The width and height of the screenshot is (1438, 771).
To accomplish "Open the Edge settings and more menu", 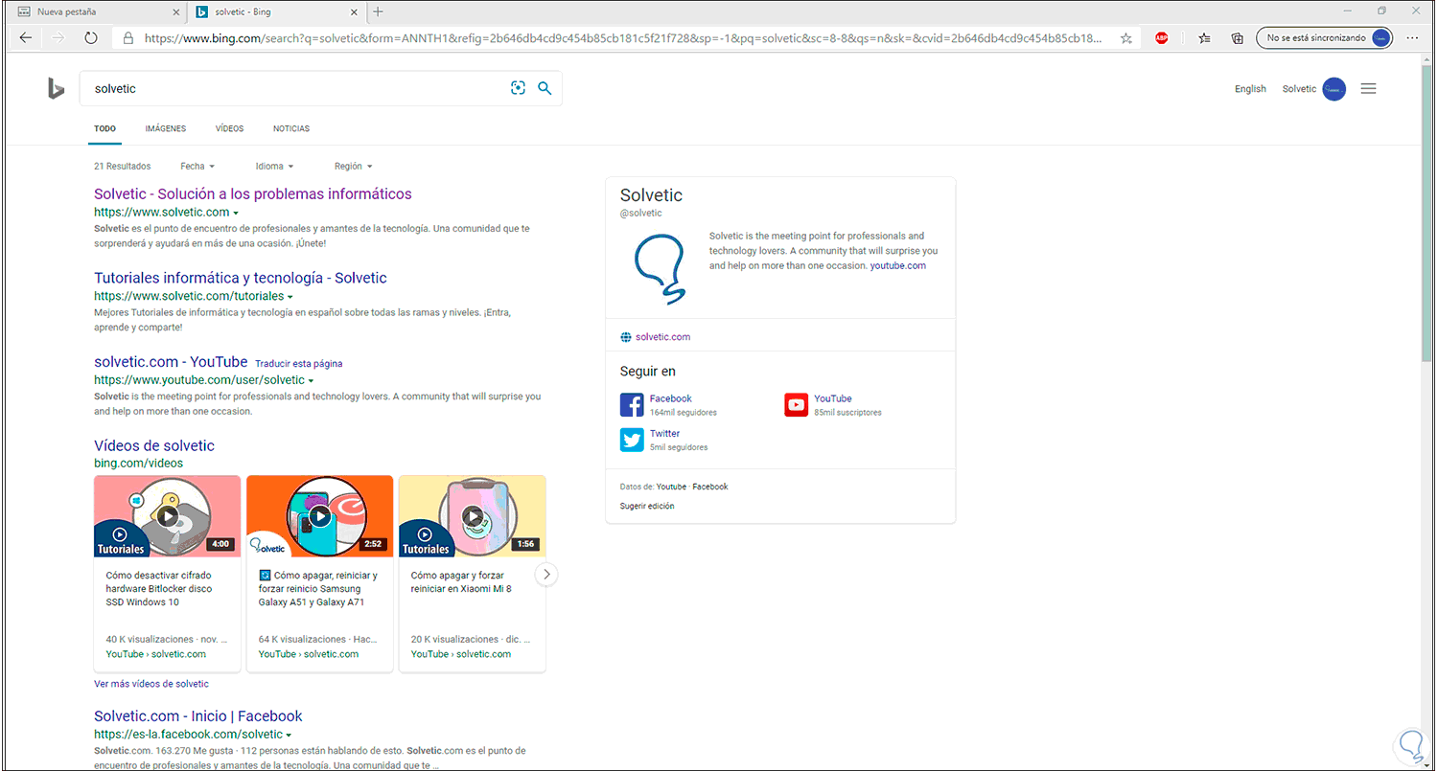I will click(x=1412, y=38).
